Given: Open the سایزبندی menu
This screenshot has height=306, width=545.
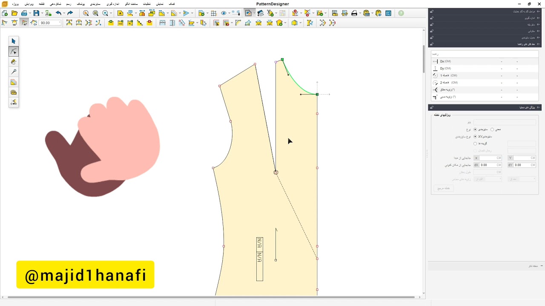Looking at the screenshot, I should (x=95, y=4).
